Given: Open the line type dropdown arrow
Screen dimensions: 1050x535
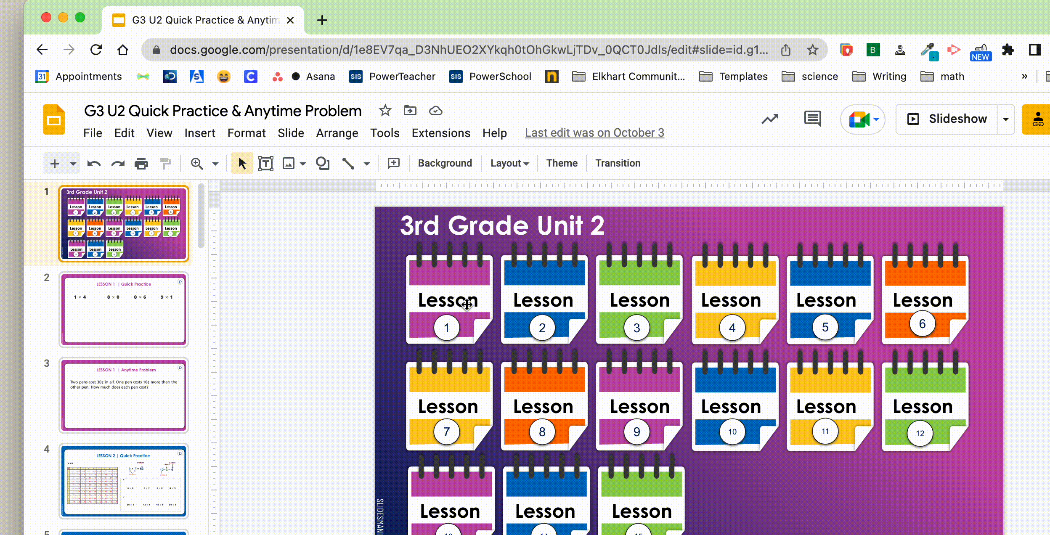Looking at the screenshot, I should pyautogui.click(x=367, y=164).
